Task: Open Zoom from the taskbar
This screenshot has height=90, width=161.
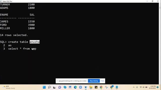Action: click(x=80, y=87)
